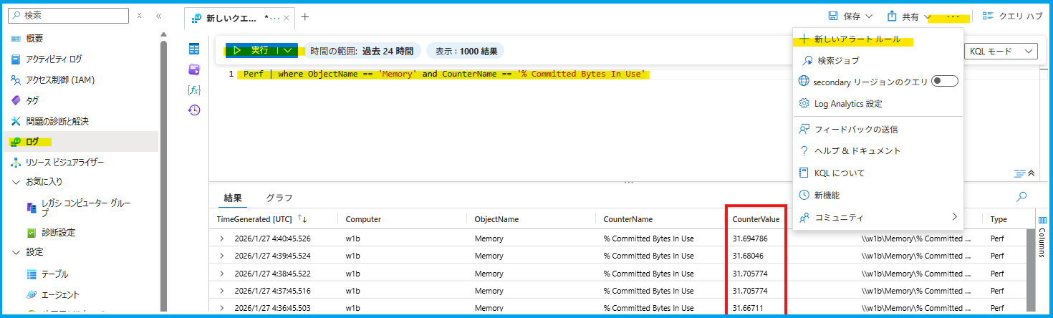Screen dimensions: 1053x318
Task: Open the Tables panel icon beside query editor
Action: tap(194, 49)
